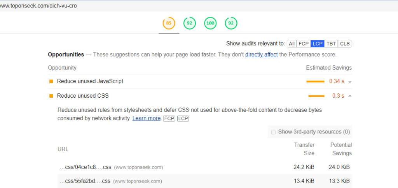Click the orange savings bar for 0.34 s
The height and width of the screenshot is (188, 398).
(x=315, y=81)
